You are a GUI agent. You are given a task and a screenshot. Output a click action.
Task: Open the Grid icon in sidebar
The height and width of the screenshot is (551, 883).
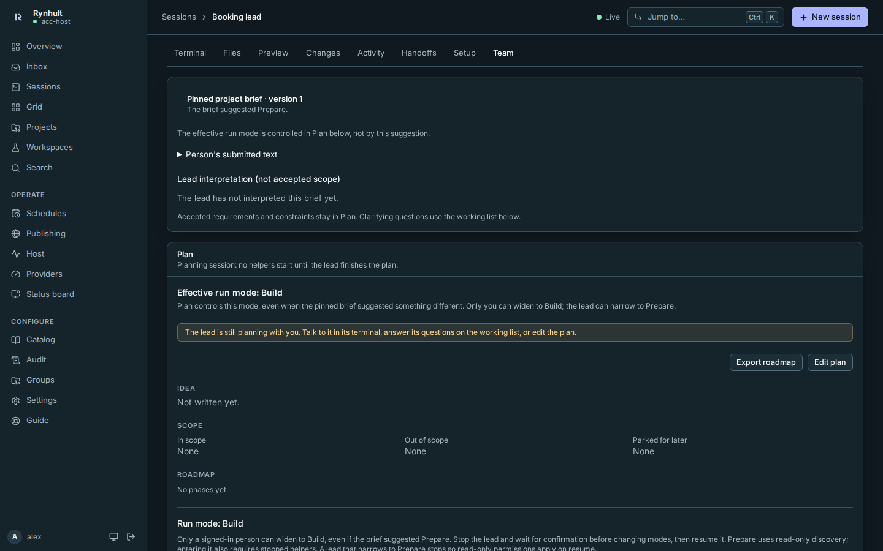[x=15, y=107]
